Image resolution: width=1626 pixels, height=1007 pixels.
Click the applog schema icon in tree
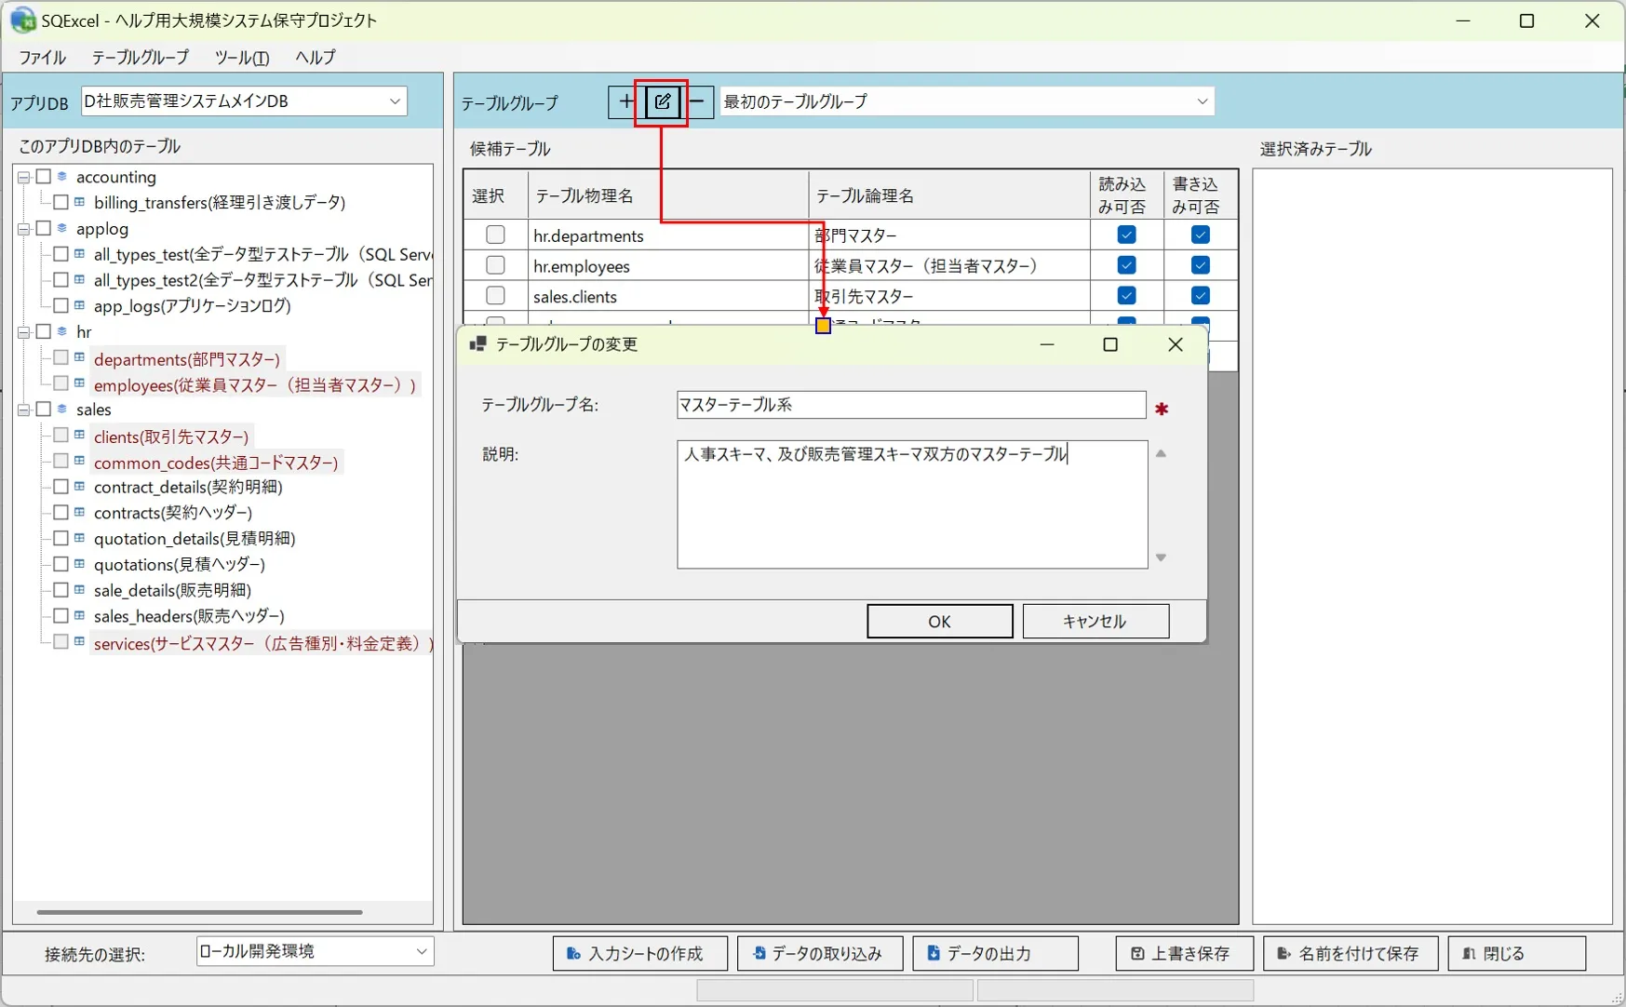[62, 228]
